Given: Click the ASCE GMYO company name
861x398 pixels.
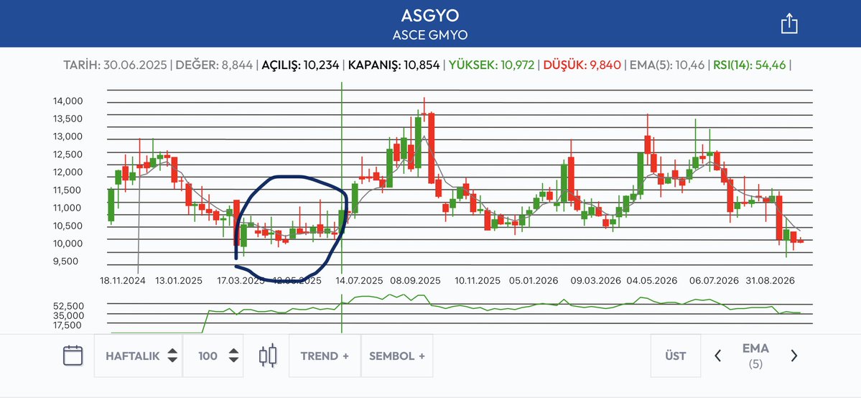Looking at the screenshot, I should pyautogui.click(x=430, y=35).
